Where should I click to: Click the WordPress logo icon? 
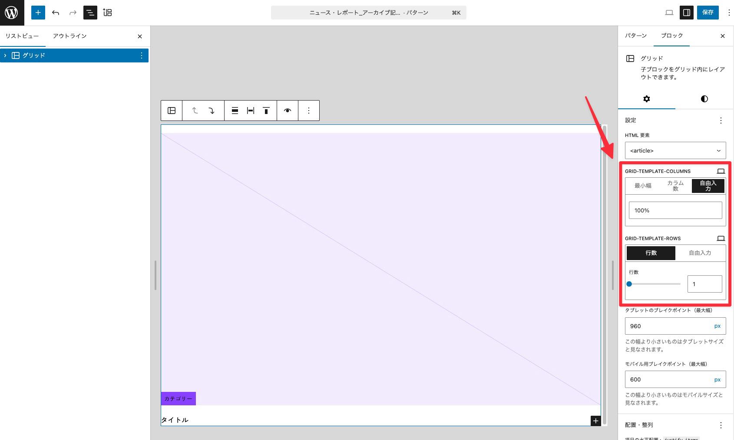pos(12,13)
